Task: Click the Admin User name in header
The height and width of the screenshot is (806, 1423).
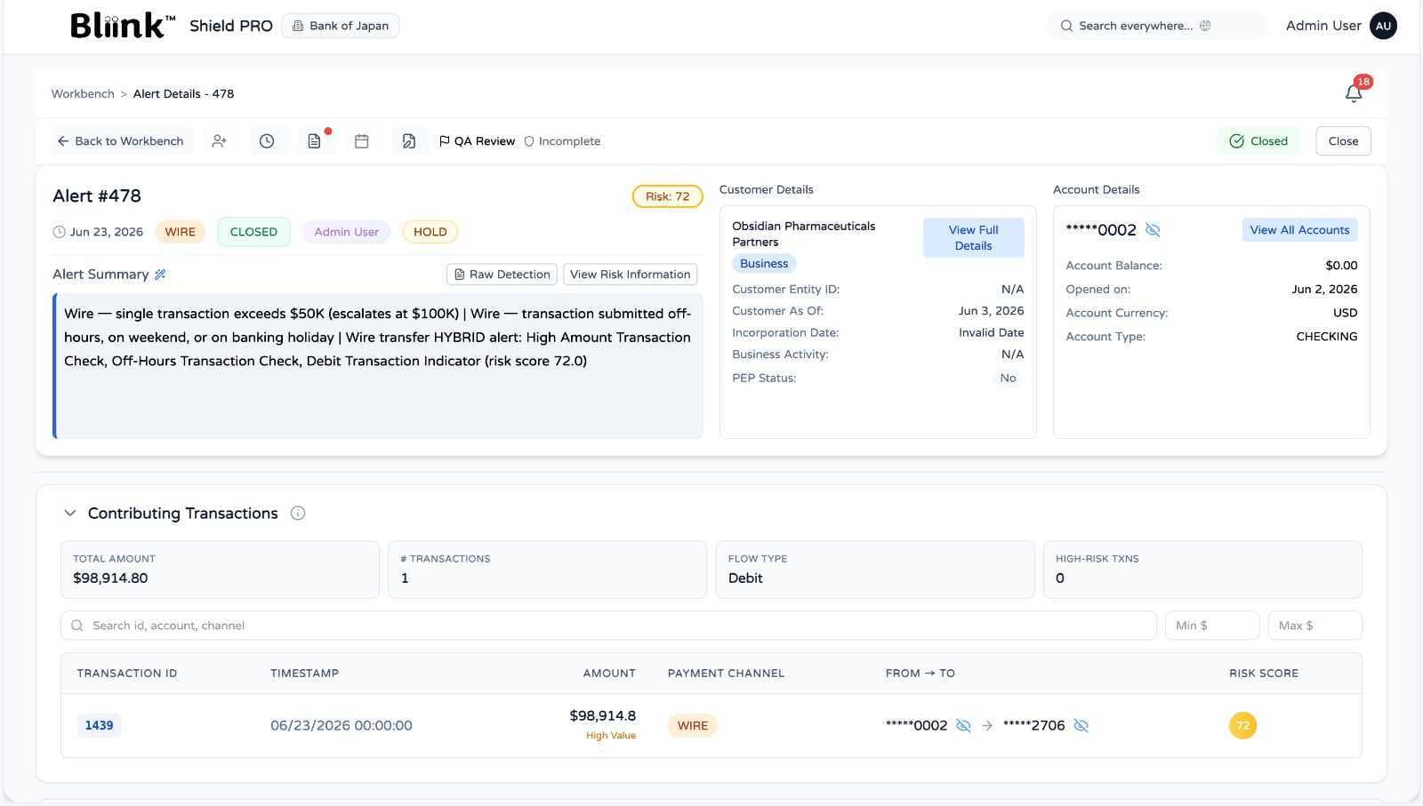Action: (x=1323, y=26)
